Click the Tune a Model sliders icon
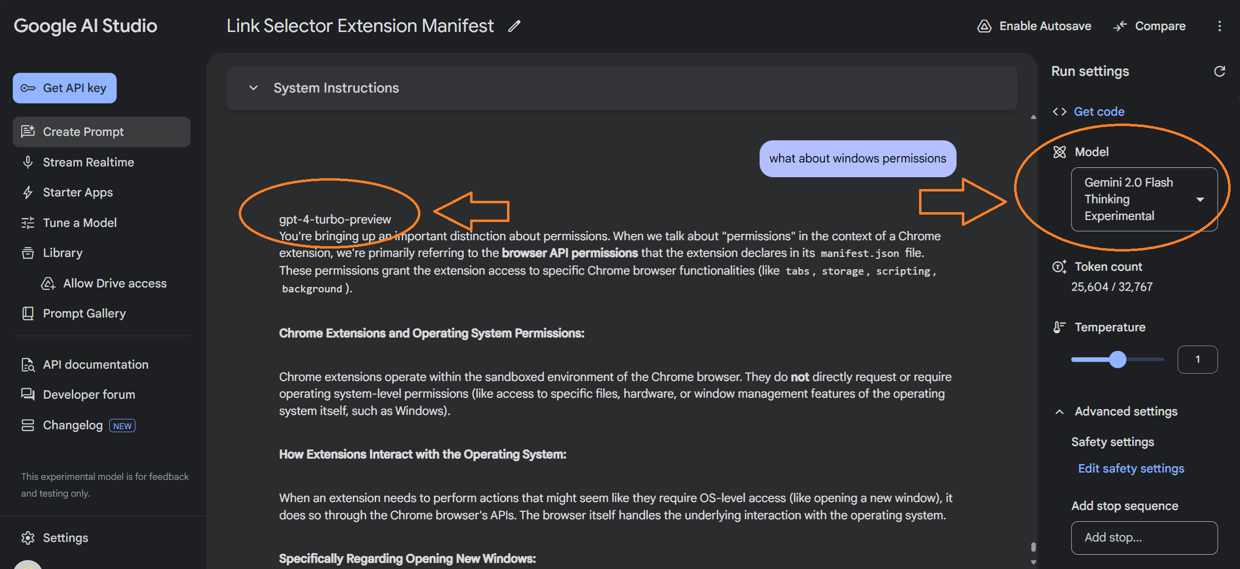 [28, 222]
